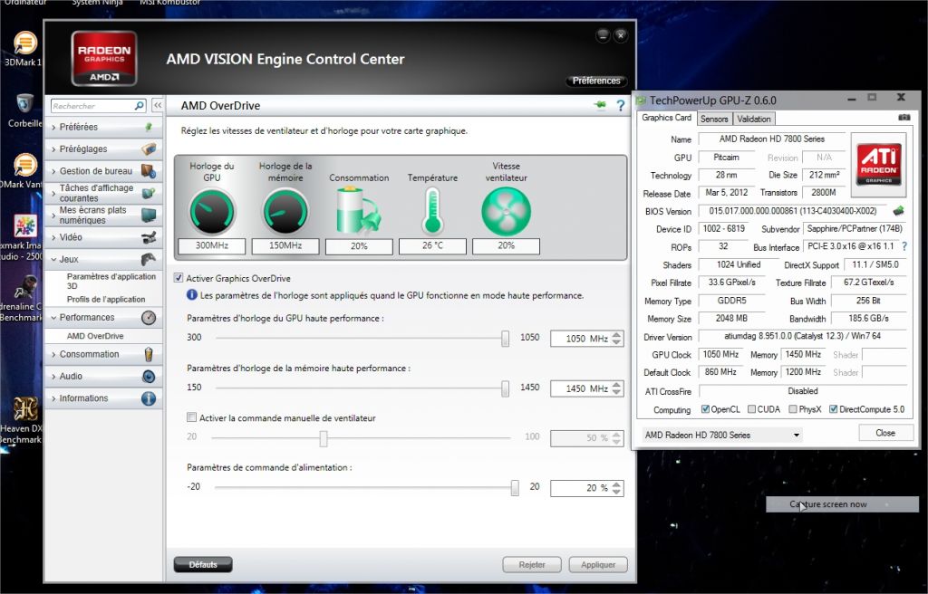Switch to Sensors tab in GPU-Z
This screenshot has width=928, height=594.
tap(714, 119)
